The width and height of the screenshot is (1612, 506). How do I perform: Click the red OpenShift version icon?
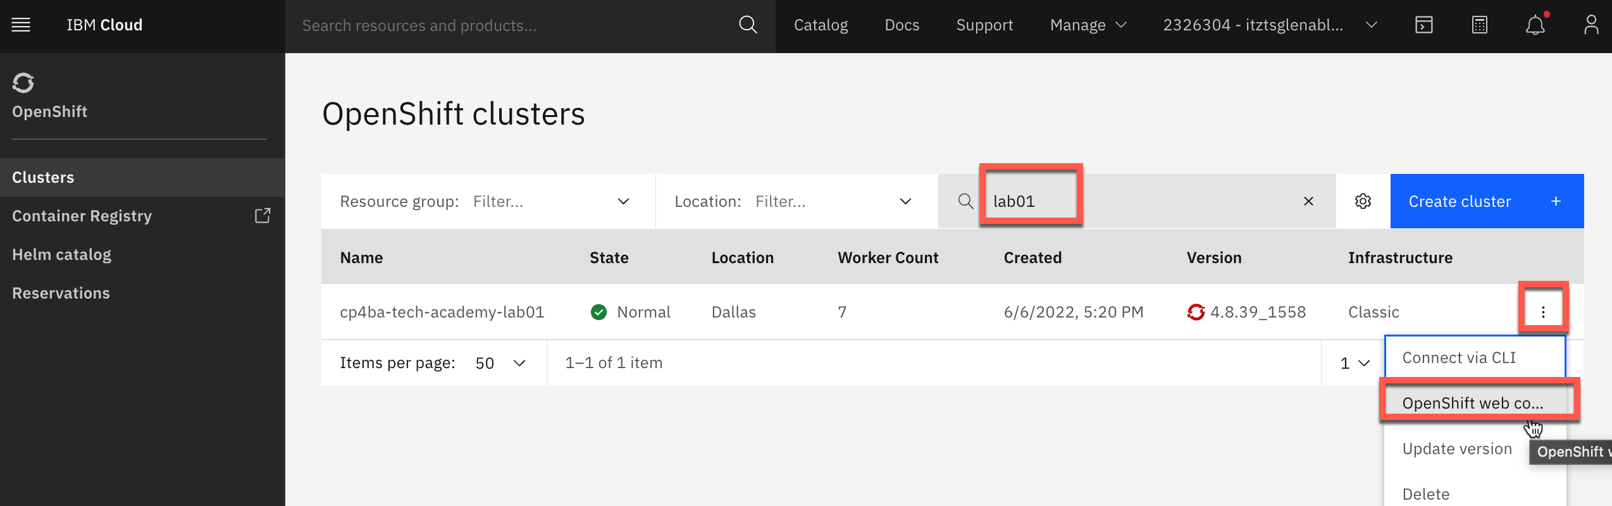click(1196, 312)
